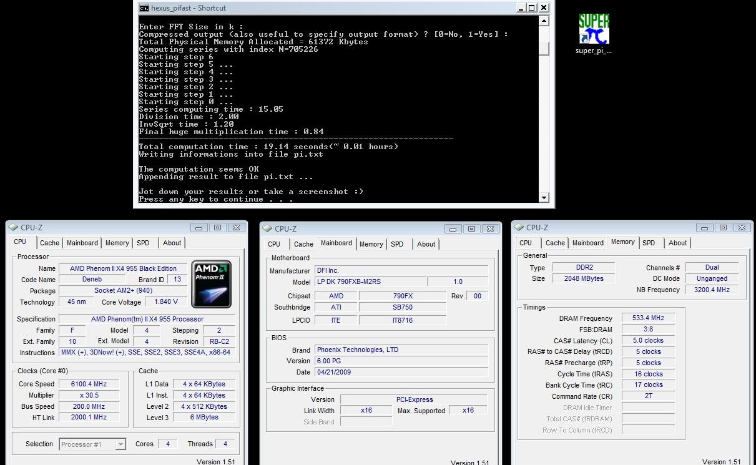The width and height of the screenshot is (756, 465).
Task: Open the Processor #1 selection dropdown
Action: (x=92, y=444)
